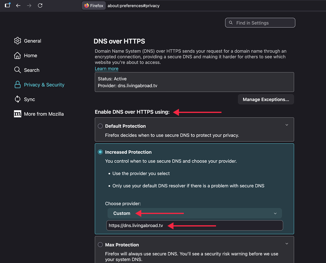The image size is (326, 263).
Task: Click the Find in Settings search box
Action: [x=260, y=23]
